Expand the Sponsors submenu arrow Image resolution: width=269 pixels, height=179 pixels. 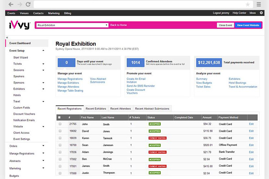tap(43, 83)
